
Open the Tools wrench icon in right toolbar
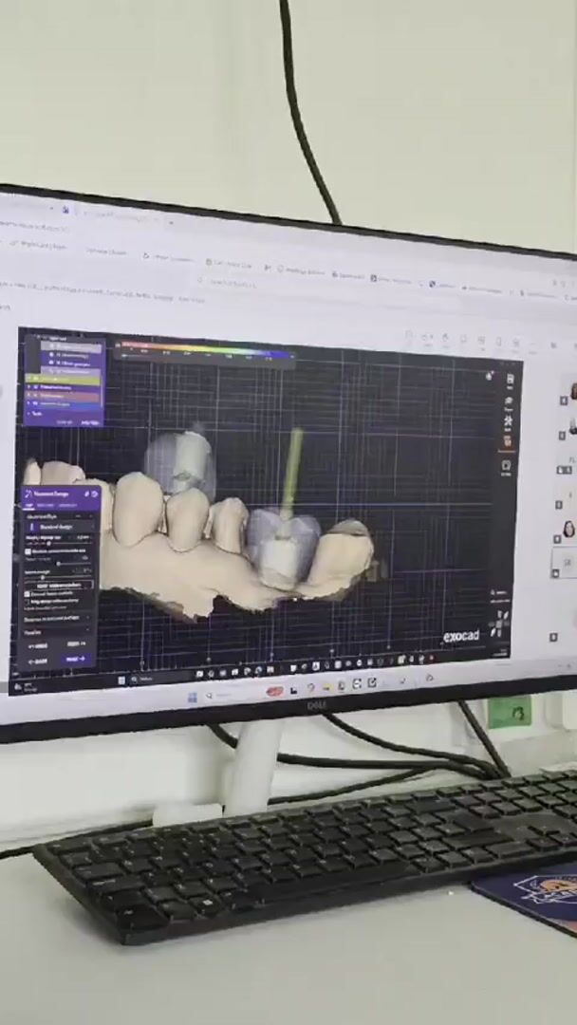tap(508, 420)
